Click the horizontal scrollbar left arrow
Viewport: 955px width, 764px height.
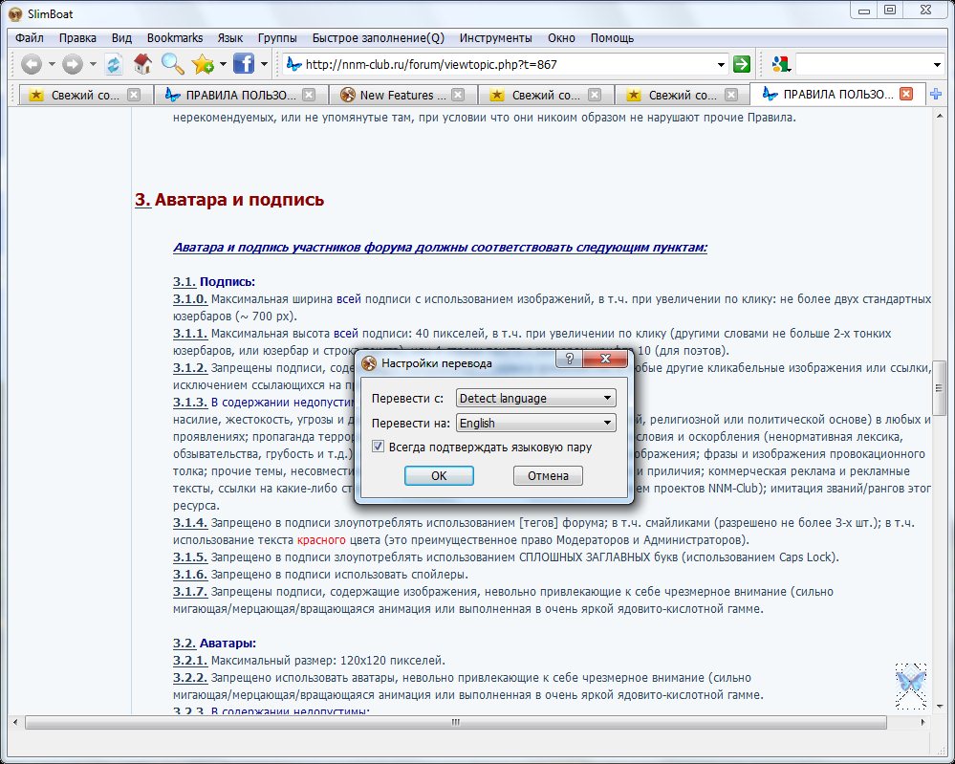(x=15, y=722)
